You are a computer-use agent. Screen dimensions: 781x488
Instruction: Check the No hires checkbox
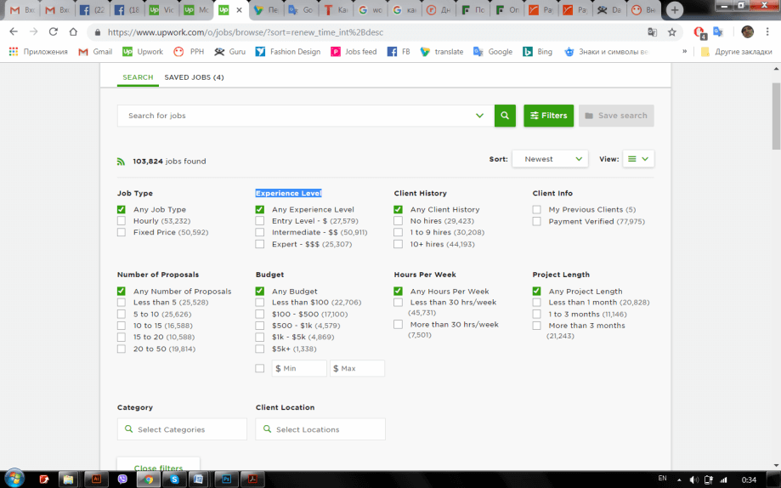tap(398, 221)
